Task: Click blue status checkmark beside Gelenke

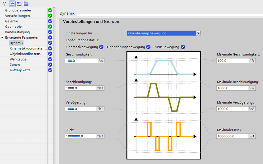Action: (x=50, y=21)
